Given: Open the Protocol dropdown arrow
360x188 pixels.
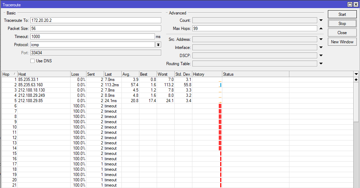Looking at the screenshot, I should coord(158,45).
